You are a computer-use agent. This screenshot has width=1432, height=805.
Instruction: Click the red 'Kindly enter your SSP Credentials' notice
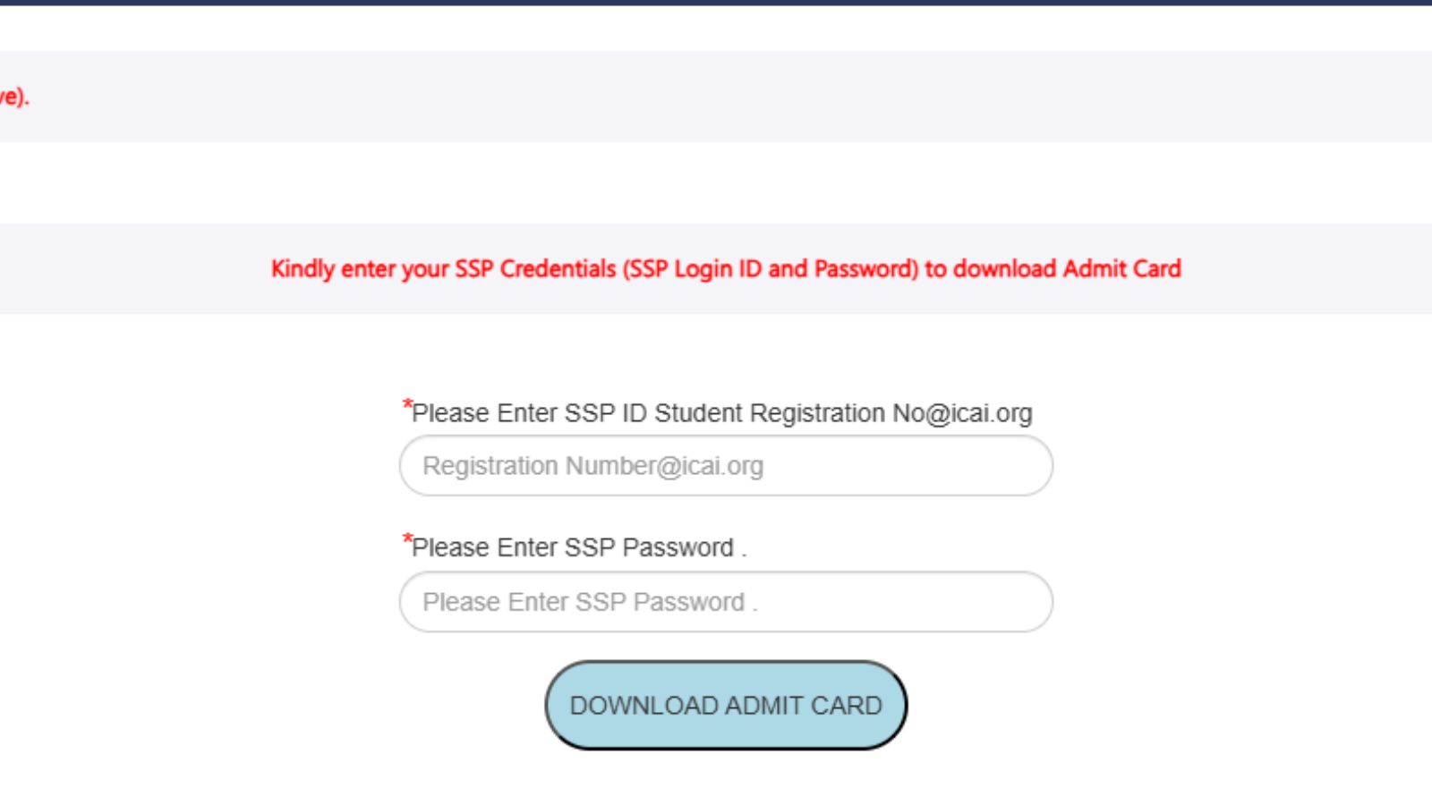[x=726, y=269]
